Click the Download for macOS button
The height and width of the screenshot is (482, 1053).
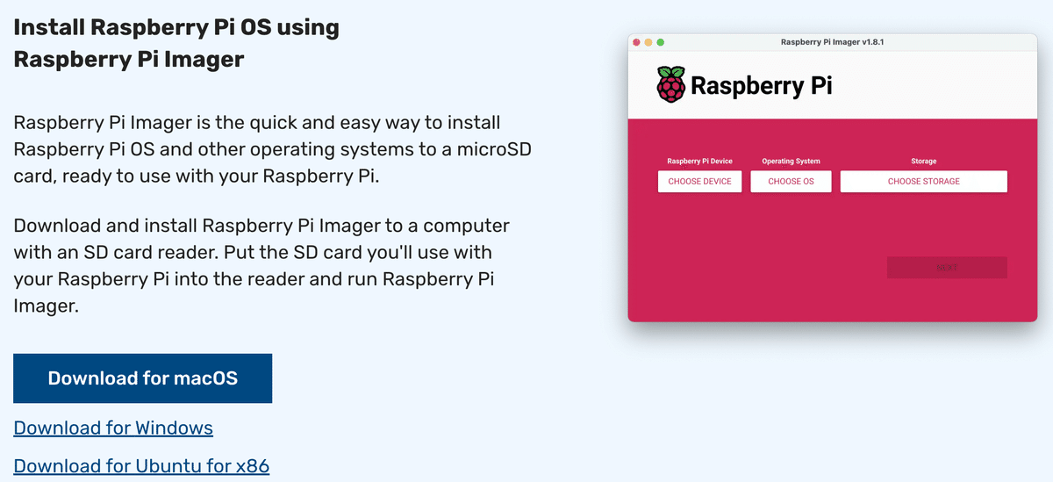point(143,378)
